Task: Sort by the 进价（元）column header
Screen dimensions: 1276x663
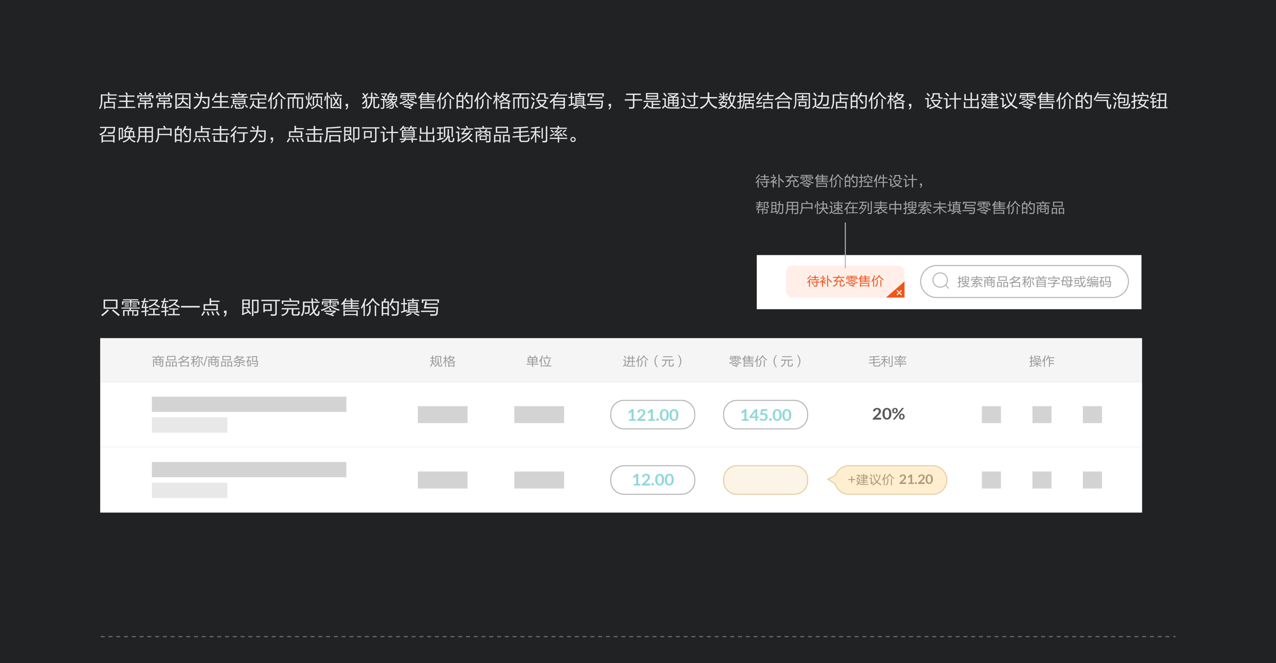Action: click(x=652, y=361)
